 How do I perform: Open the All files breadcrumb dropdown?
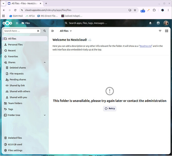(x=66, y=31)
